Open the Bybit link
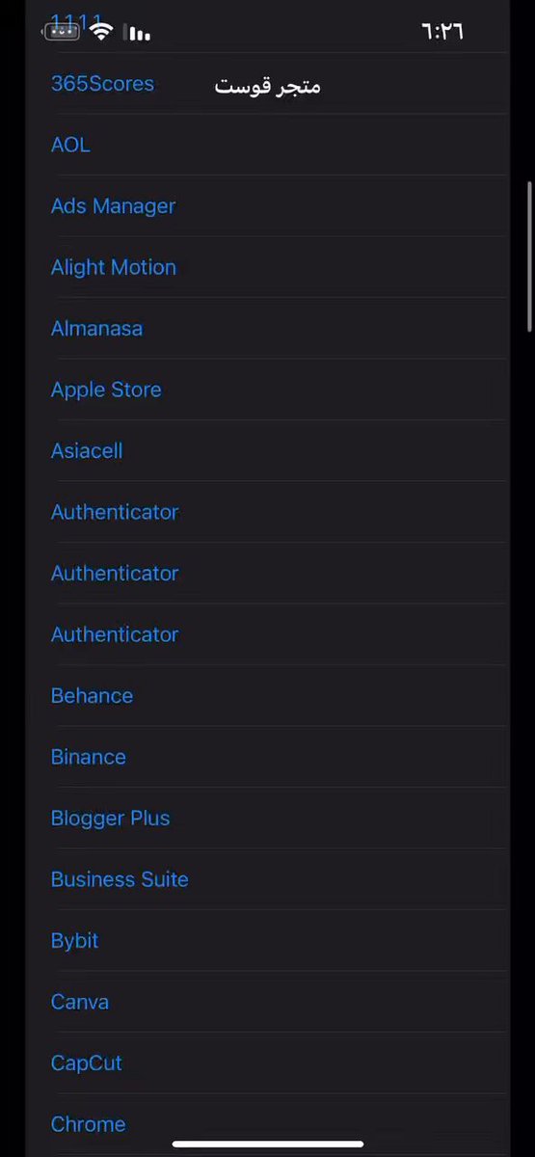The height and width of the screenshot is (1157, 535). [74, 941]
